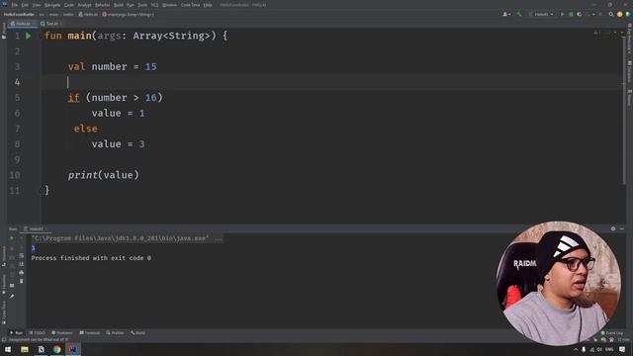The height and width of the screenshot is (356, 633).
Task: Start debugging with the toolbar bug icon
Action: tap(571, 14)
